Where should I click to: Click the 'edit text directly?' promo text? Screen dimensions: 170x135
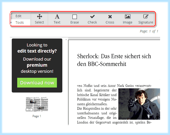point(37,51)
